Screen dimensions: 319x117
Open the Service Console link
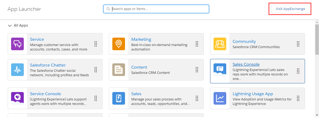pos(45,94)
